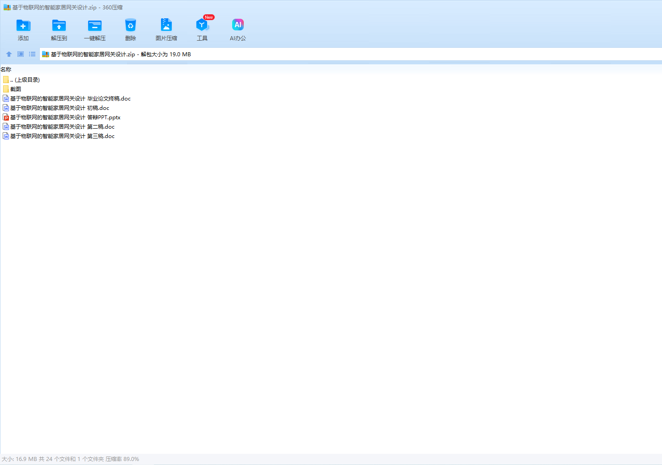The width and height of the screenshot is (662, 465).
Task: Click the zip archive icon in the address bar
Action: (x=46, y=54)
